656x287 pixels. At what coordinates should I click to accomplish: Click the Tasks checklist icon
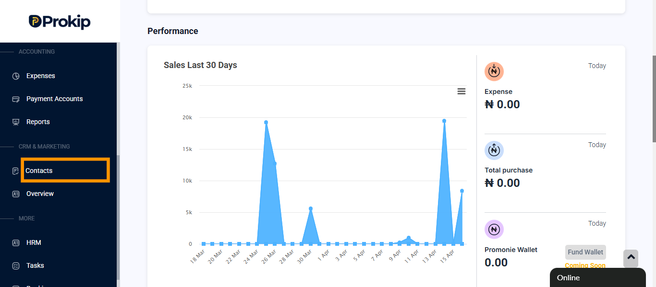pyautogui.click(x=16, y=266)
